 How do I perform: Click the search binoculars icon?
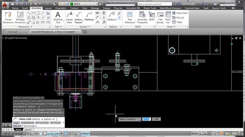click(x=174, y=4)
